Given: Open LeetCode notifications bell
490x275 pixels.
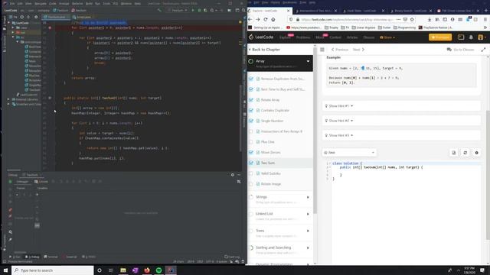Looking at the screenshot, I should 471,37.
